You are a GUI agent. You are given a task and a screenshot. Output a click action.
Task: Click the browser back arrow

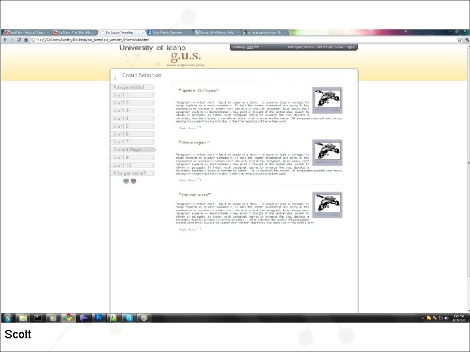(x=5, y=40)
